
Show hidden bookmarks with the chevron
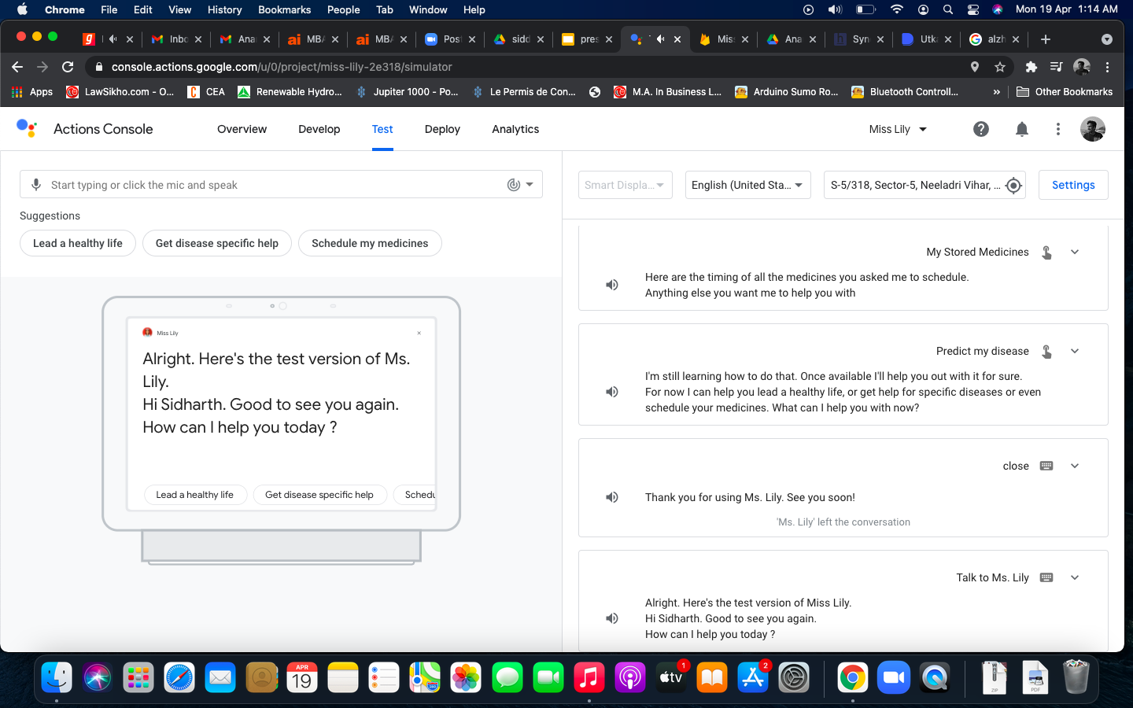click(997, 92)
